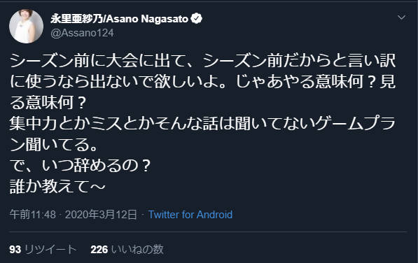Click the 2020年3月12日 date
The width and height of the screenshot is (418, 263).
[101, 215]
